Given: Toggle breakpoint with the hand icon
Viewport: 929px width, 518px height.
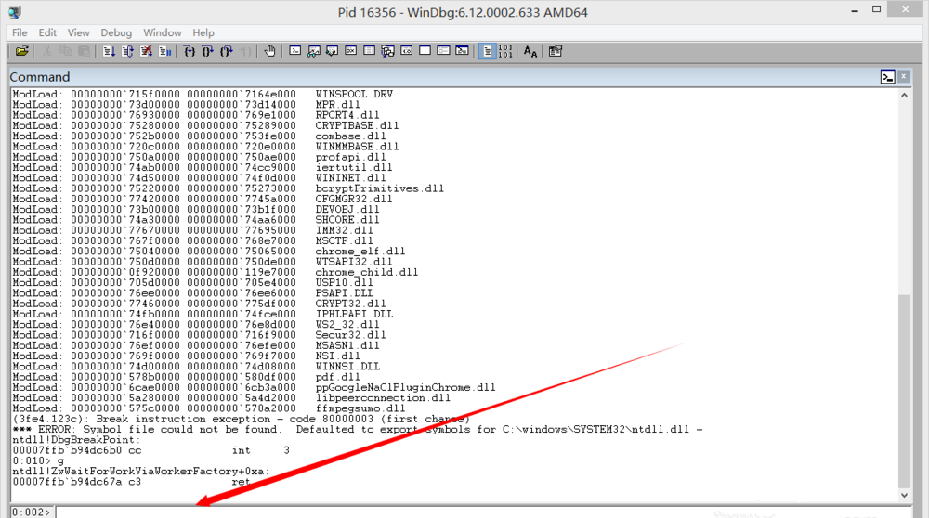Looking at the screenshot, I should click(269, 51).
